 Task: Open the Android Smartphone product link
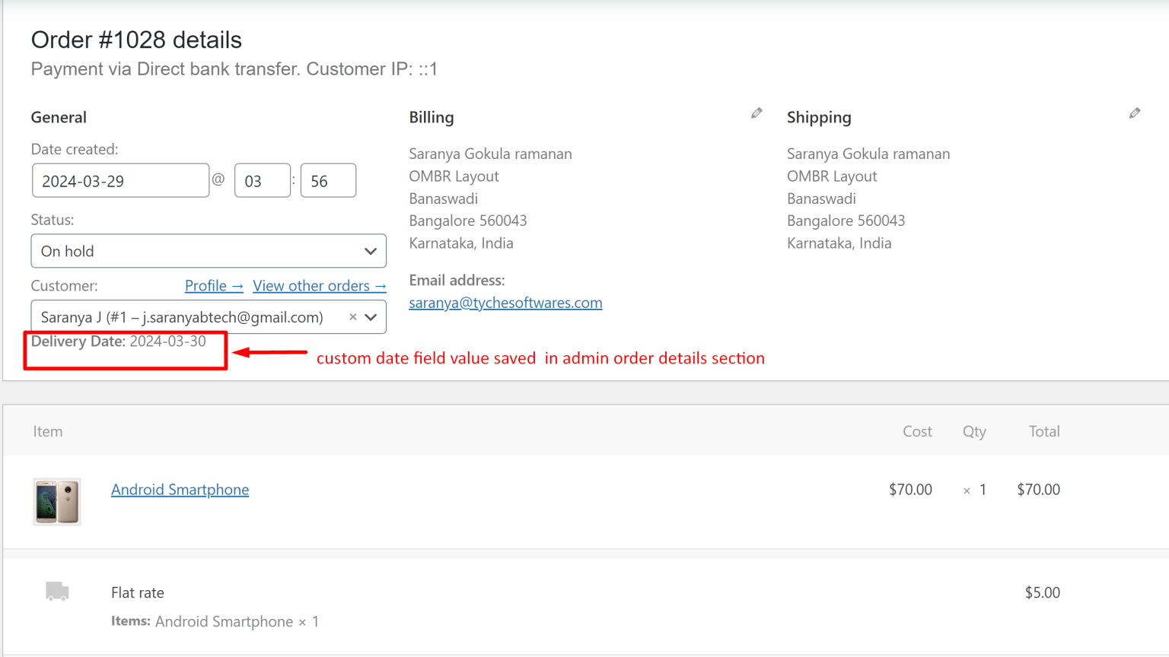pos(180,490)
